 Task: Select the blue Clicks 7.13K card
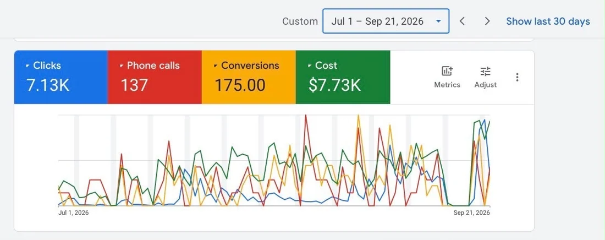coord(61,77)
